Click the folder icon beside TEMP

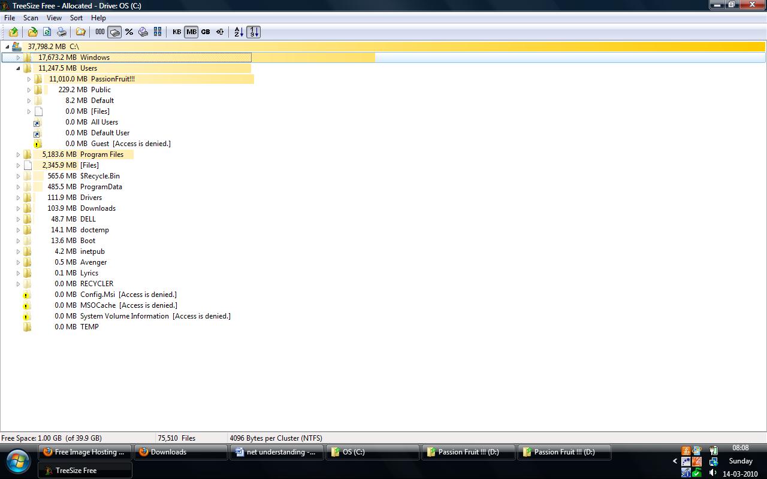point(27,327)
